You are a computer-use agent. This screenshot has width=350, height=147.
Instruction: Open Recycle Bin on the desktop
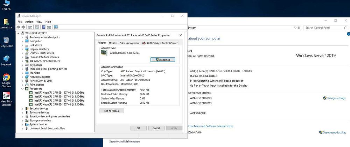6,42
